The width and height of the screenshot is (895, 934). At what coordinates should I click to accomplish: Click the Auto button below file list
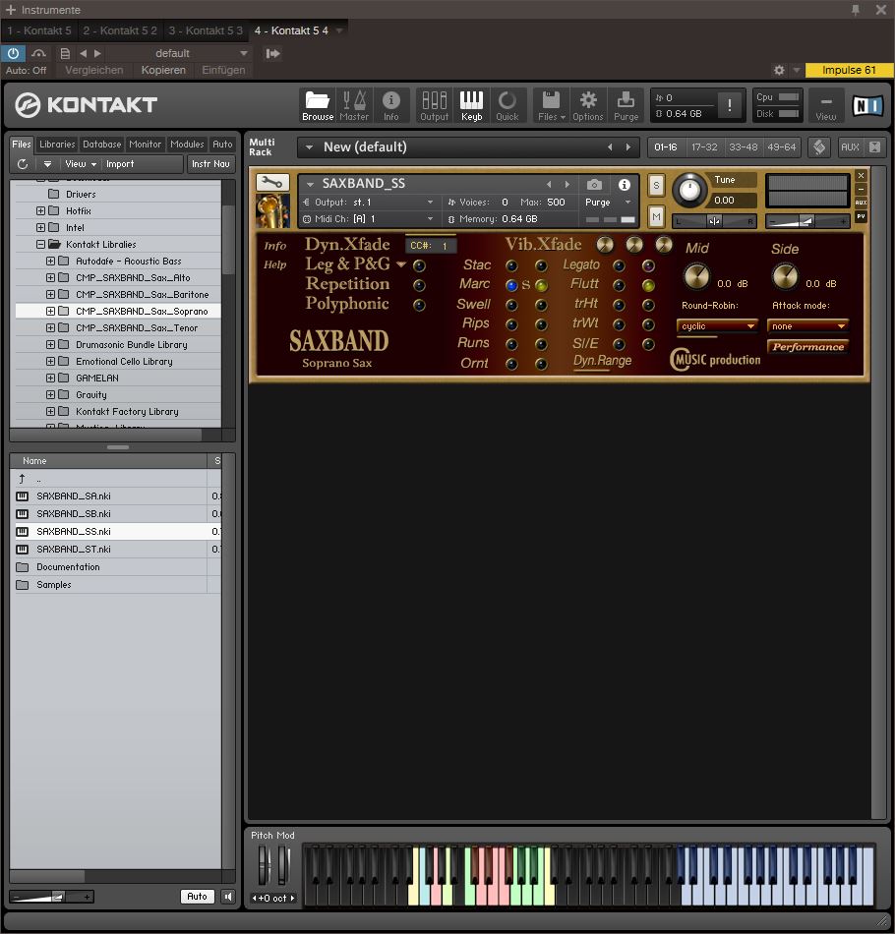coord(198,897)
